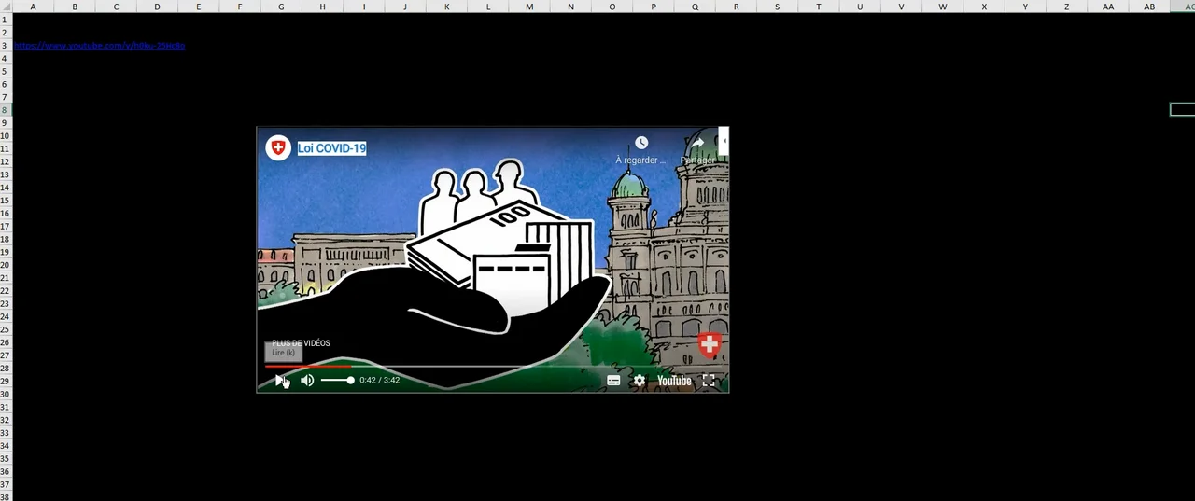Click the YouTube logo in the player

click(x=674, y=381)
